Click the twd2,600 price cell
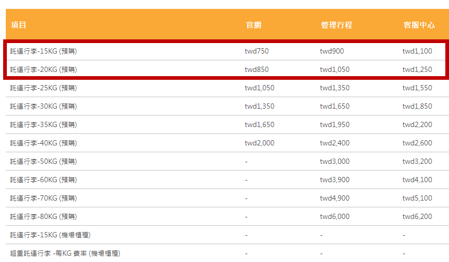 pos(417,143)
